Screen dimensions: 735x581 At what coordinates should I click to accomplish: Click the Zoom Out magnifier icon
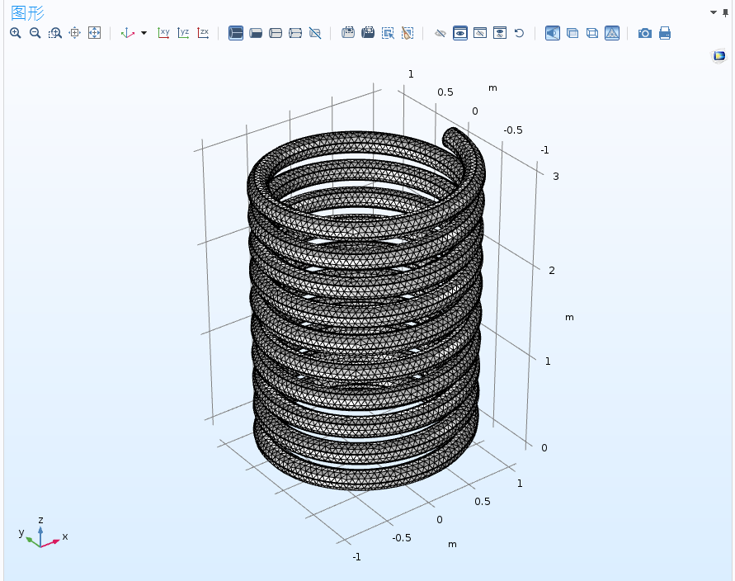coord(35,33)
